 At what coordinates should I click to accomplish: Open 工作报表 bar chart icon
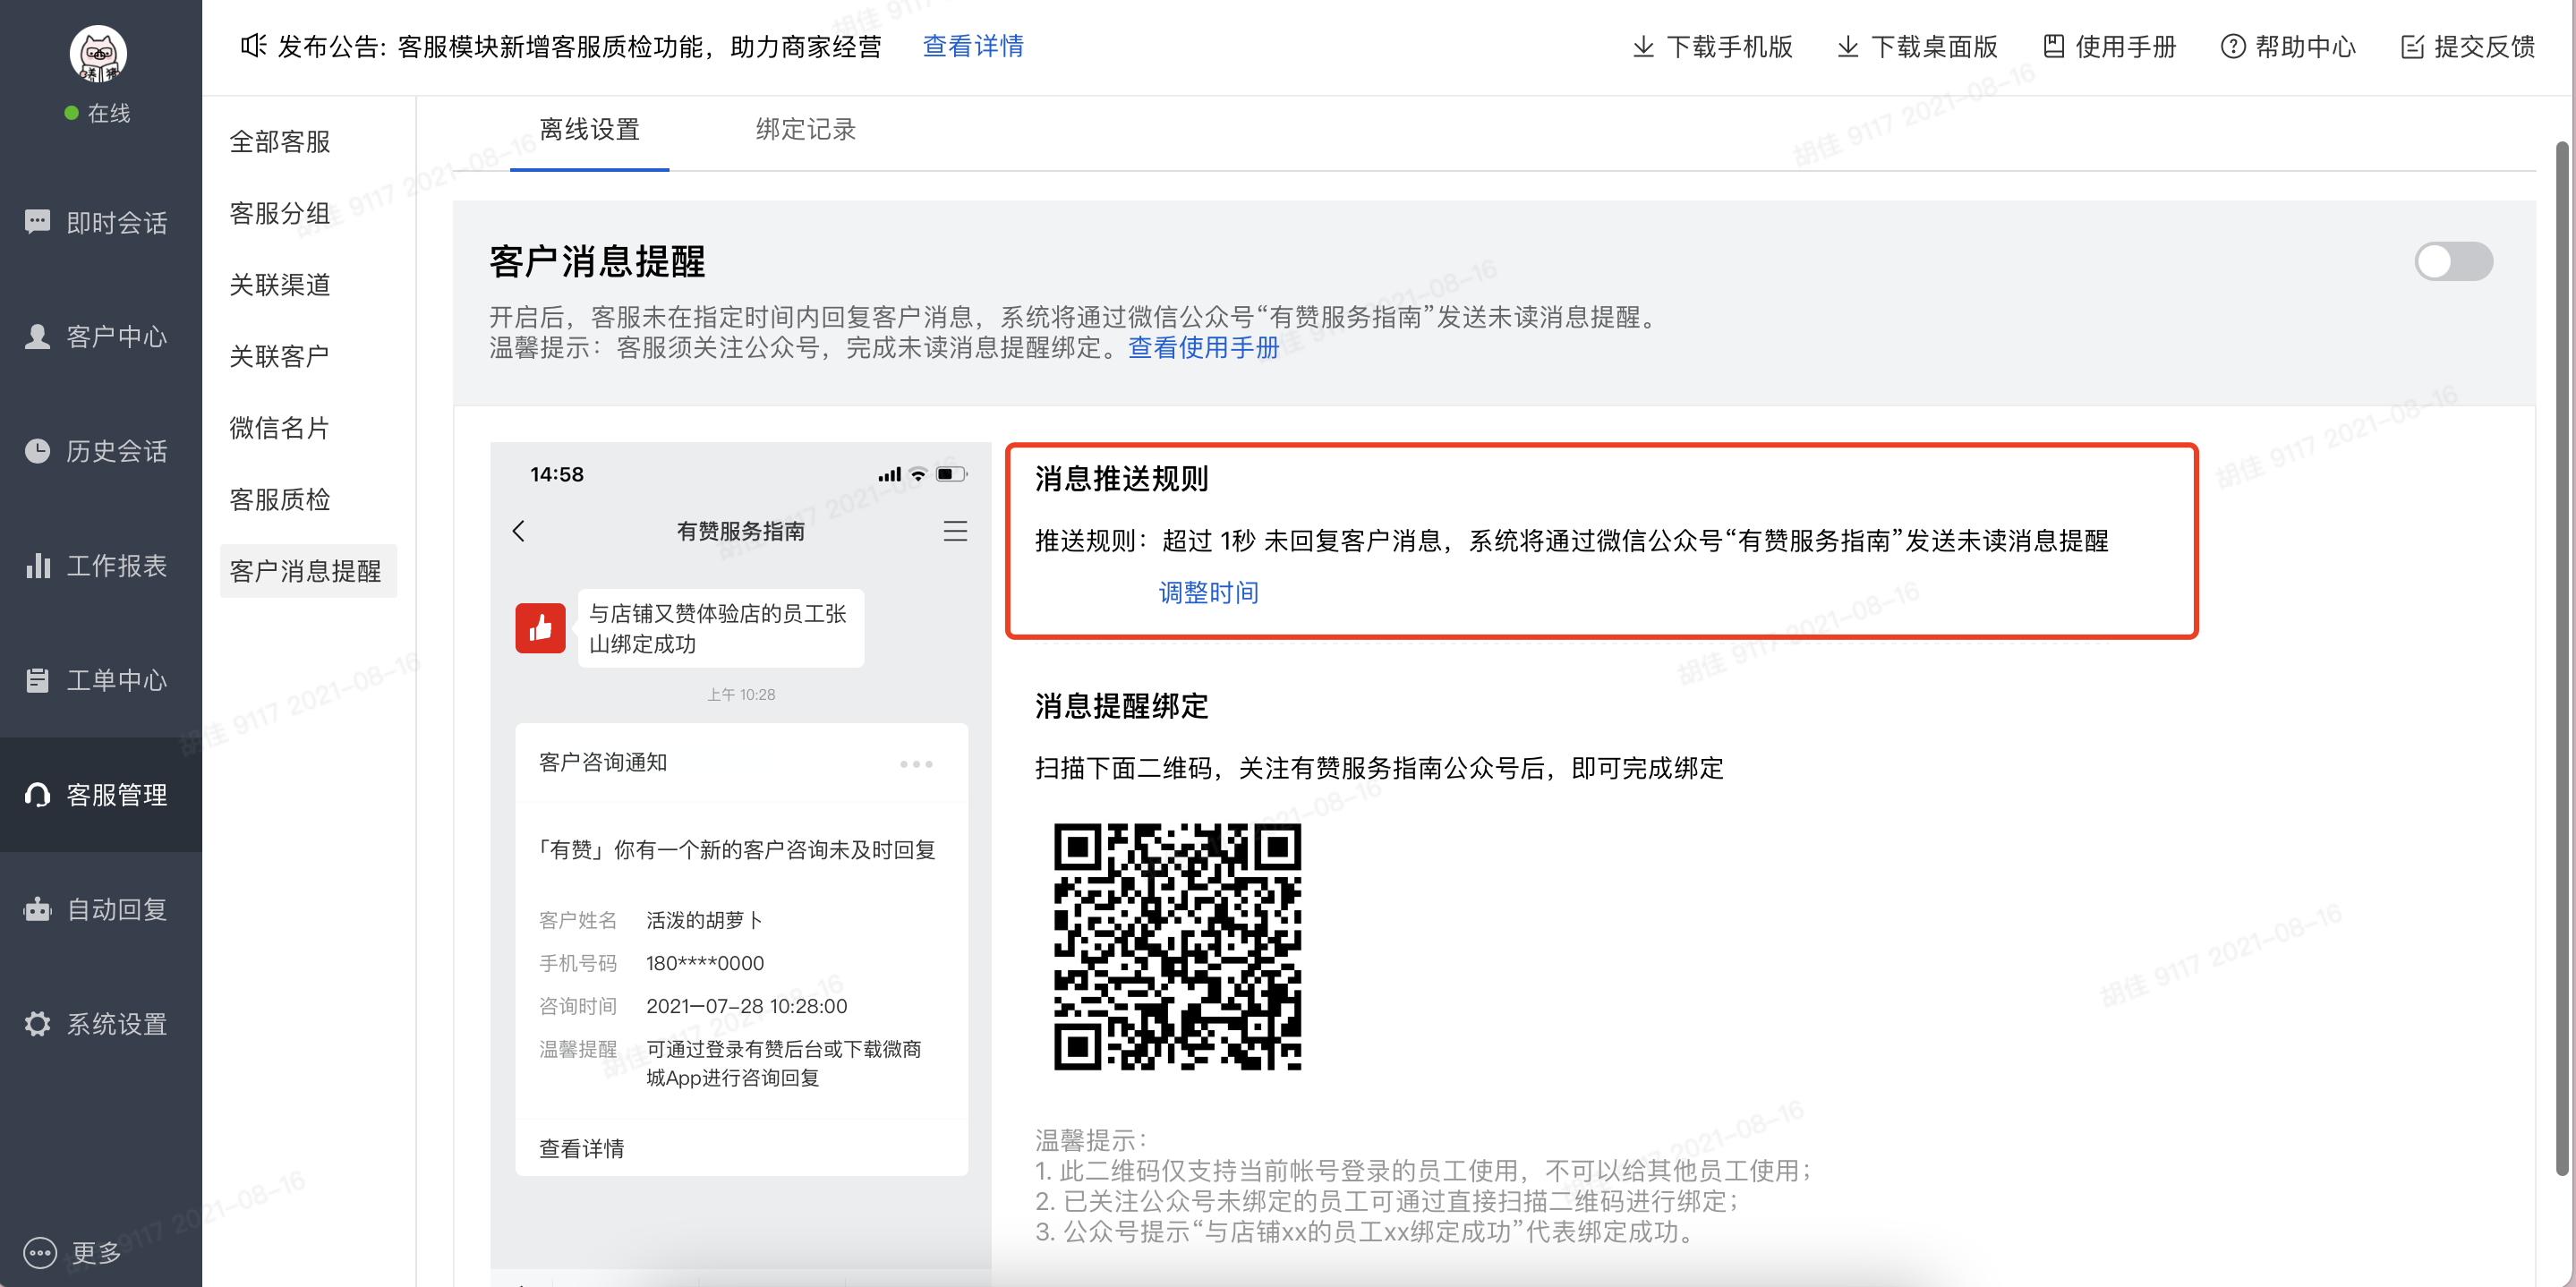point(38,566)
